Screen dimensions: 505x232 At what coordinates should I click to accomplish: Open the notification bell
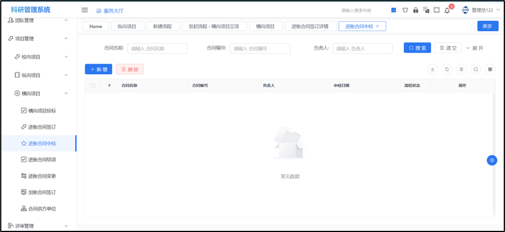click(x=447, y=10)
